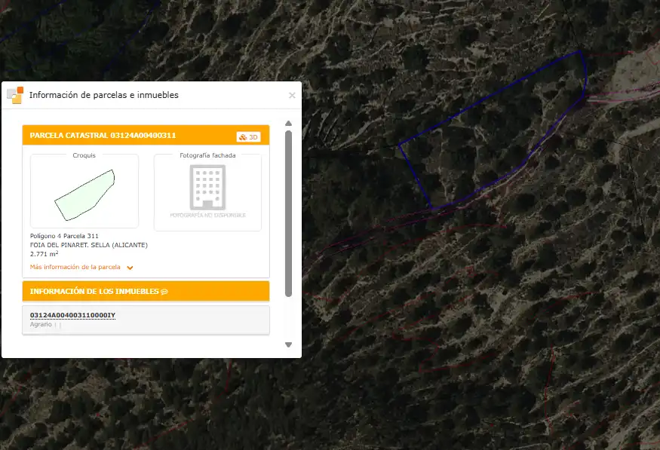660x450 pixels.
Task: Click the 'Fotografía fachada' placeholder image
Action: click(207, 191)
